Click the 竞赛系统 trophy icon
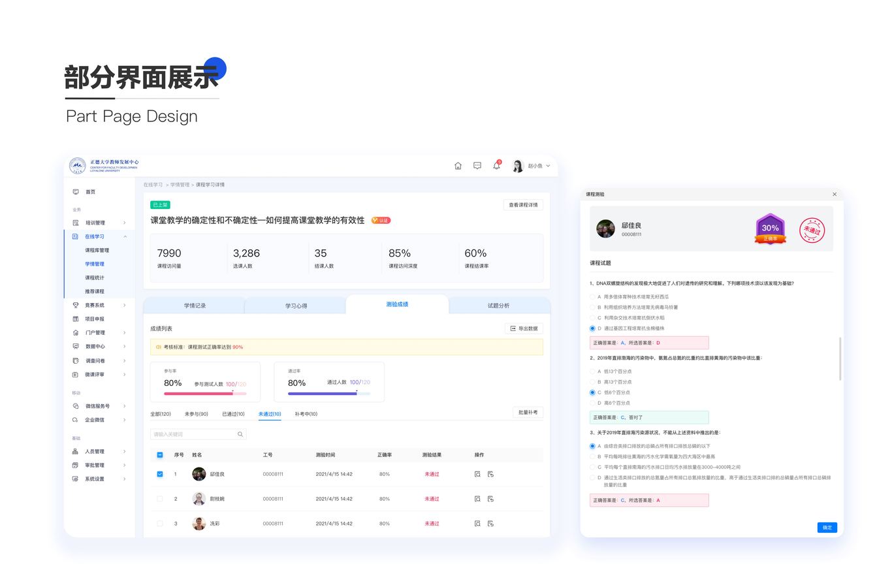Screen dimensions: 892x570 (x=76, y=305)
